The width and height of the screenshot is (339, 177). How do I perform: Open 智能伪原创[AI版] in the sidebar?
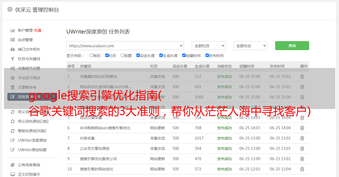(32, 131)
